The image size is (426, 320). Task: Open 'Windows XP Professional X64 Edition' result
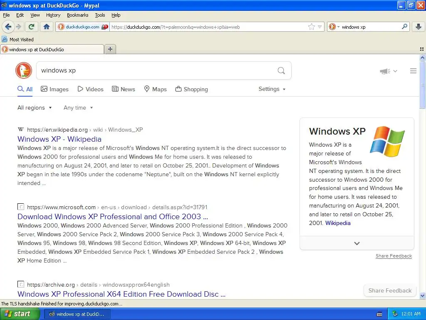pos(121,294)
